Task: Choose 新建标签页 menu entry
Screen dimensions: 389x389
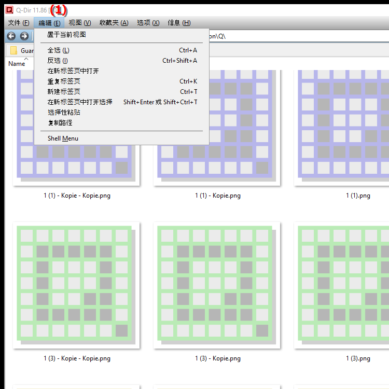Action: pyautogui.click(x=121, y=92)
